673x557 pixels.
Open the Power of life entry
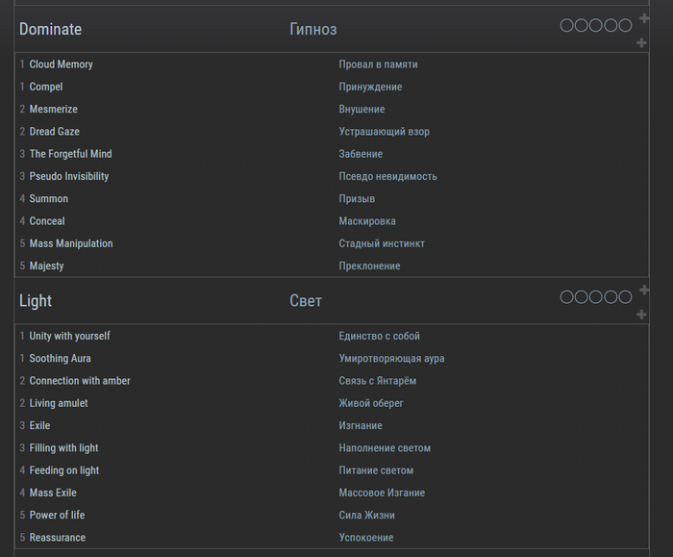[x=57, y=516]
